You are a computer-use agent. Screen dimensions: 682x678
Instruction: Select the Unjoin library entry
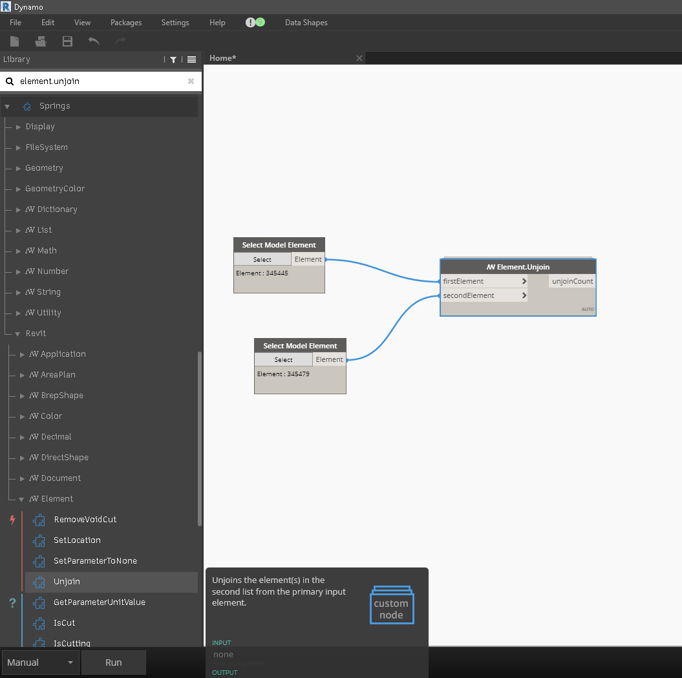111,582
